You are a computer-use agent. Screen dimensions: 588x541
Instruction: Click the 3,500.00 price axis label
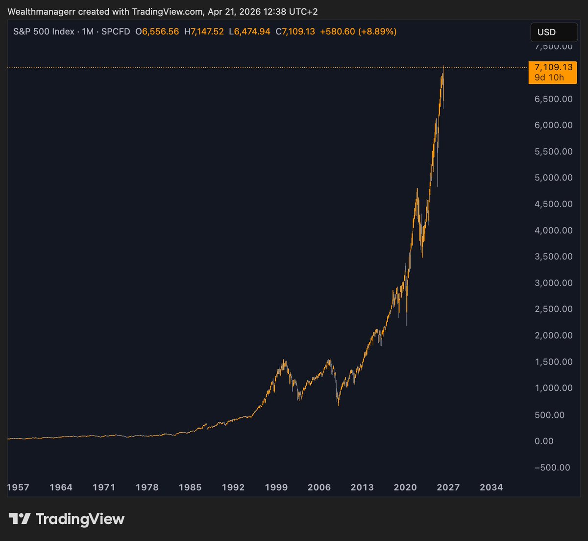point(553,257)
